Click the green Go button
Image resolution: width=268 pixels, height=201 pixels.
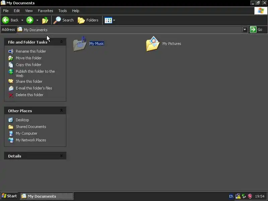tap(256, 29)
